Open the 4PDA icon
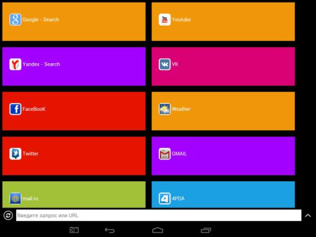The image size is (316, 237). 164,199
